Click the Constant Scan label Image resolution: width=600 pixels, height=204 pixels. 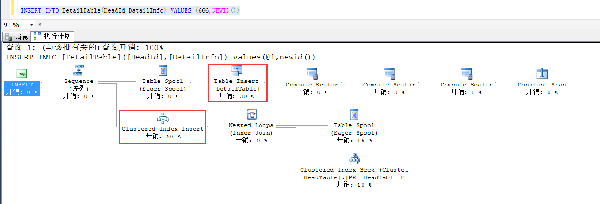point(542,85)
